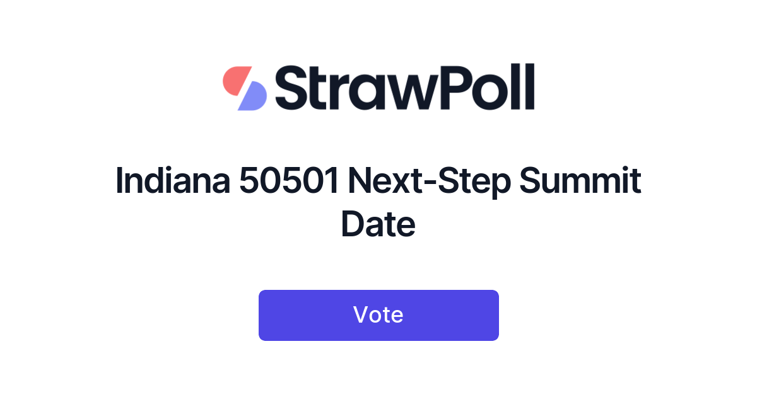757x397 pixels.
Task: Click the center of the Vote label
Action: [378, 314]
